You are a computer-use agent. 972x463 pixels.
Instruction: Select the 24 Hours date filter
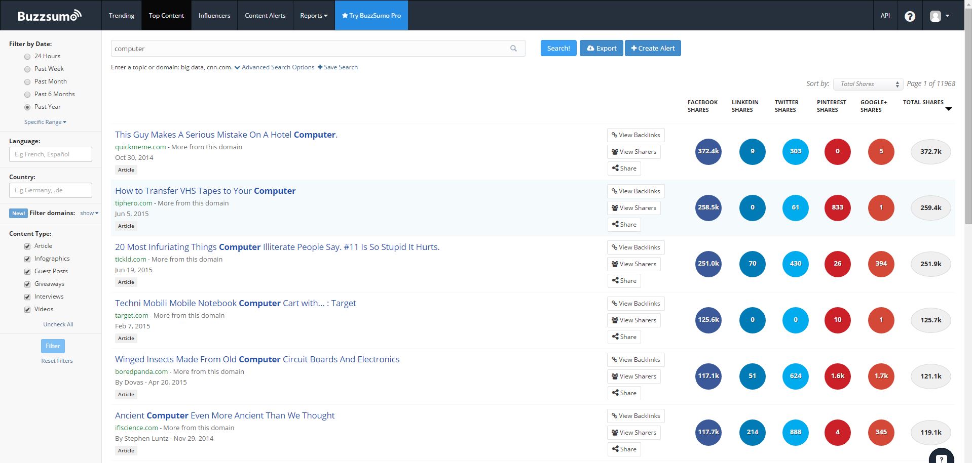27,57
